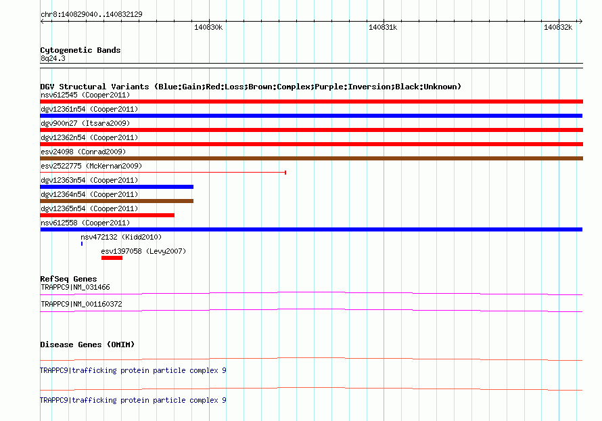Click the dgv12364n54 (Cooper2011) brown bar
This screenshot has height=421, width=602.
coord(117,201)
